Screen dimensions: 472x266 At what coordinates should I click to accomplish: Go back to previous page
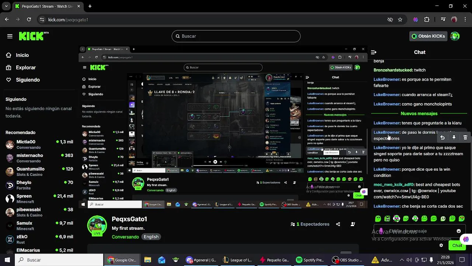pyautogui.click(x=7, y=20)
